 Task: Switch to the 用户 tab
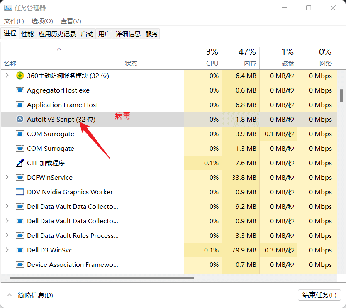(105, 34)
